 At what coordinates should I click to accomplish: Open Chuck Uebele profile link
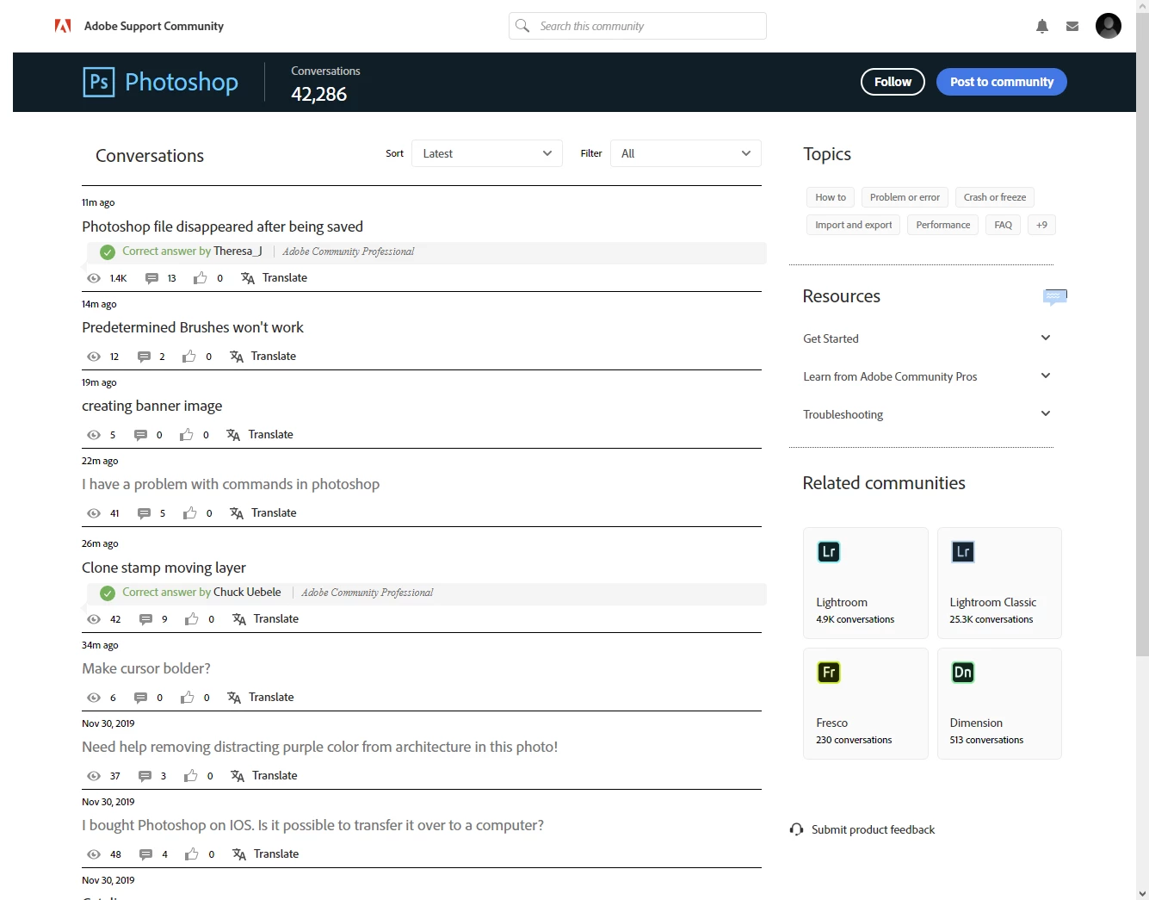click(x=247, y=593)
